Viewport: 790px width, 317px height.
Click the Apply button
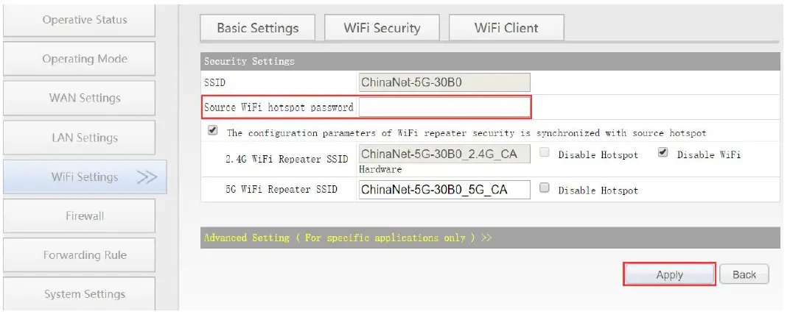669,275
